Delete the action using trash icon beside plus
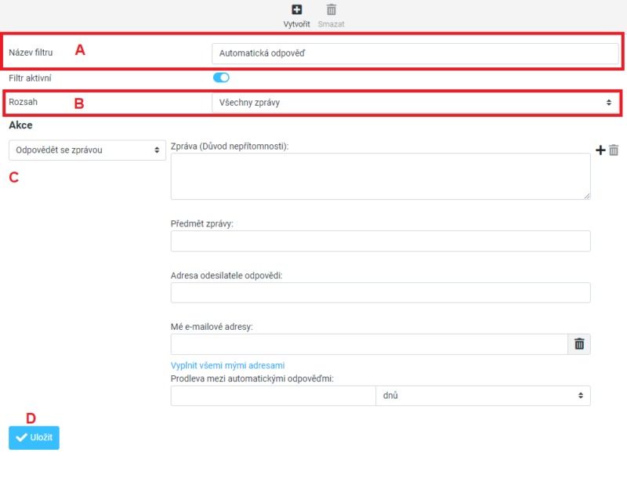Screen dimensions: 627x496 click(x=614, y=150)
